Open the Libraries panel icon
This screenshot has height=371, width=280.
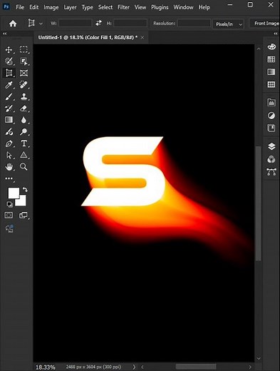click(x=271, y=103)
